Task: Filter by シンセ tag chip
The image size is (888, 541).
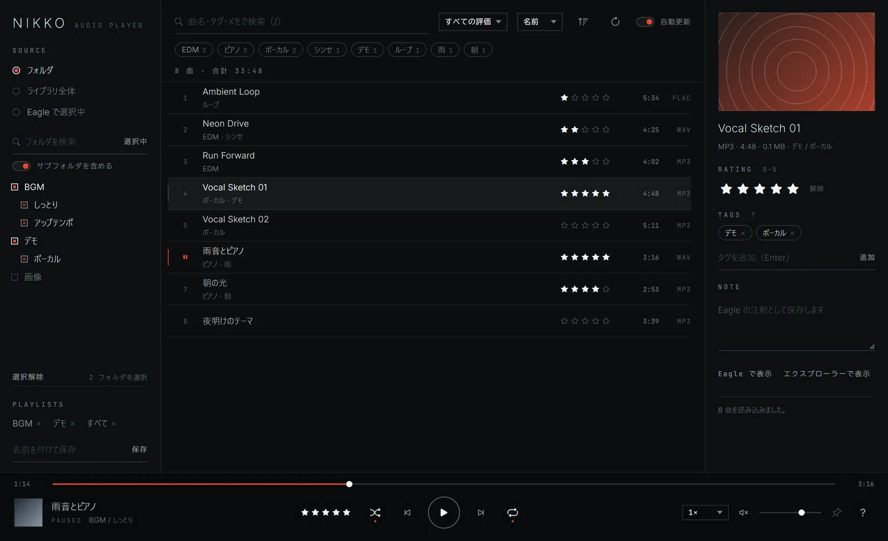Action: pyautogui.click(x=327, y=50)
